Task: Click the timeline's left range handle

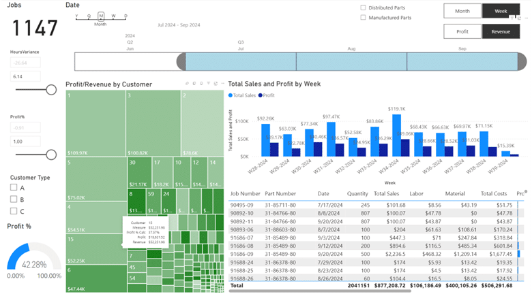Action: coord(181,62)
